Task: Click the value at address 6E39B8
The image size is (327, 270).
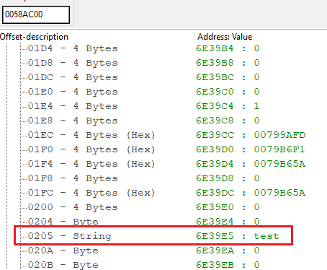Action: pyautogui.click(x=256, y=63)
